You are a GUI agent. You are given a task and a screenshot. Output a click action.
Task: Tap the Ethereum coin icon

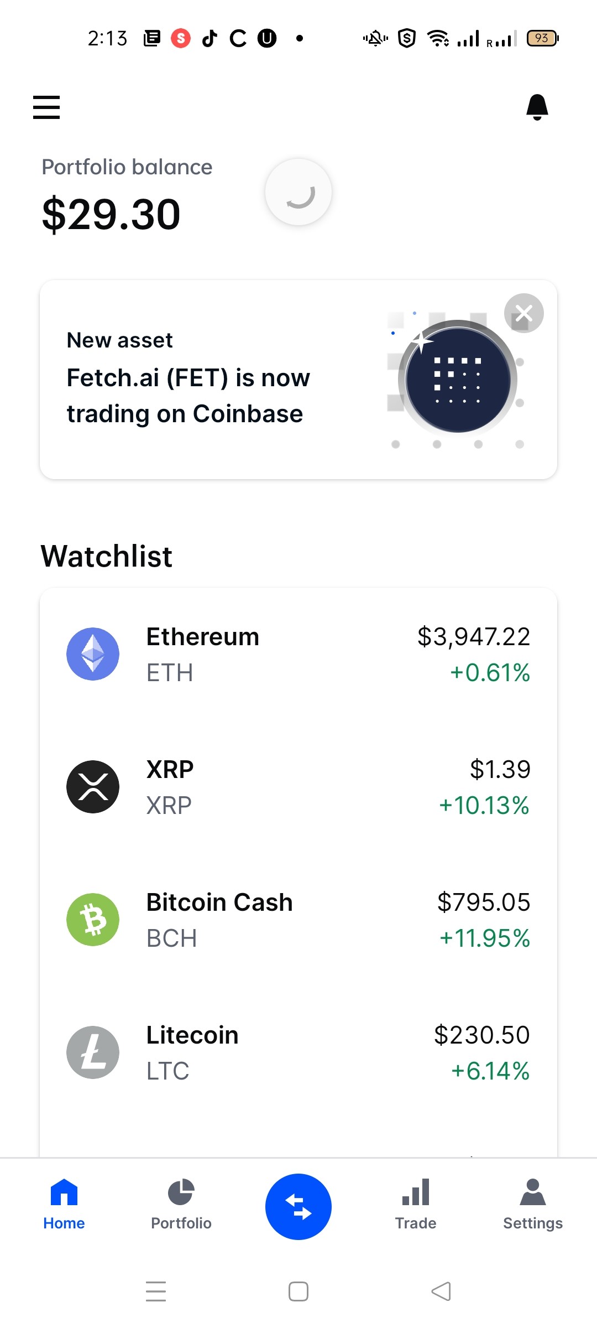pos(93,654)
